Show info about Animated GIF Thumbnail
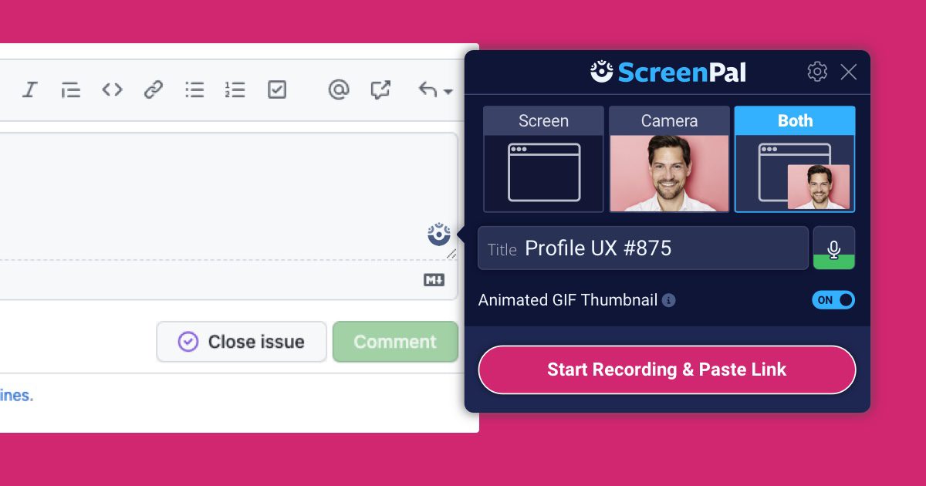Image resolution: width=926 pixels, height=486 pixels. (669, 301)
